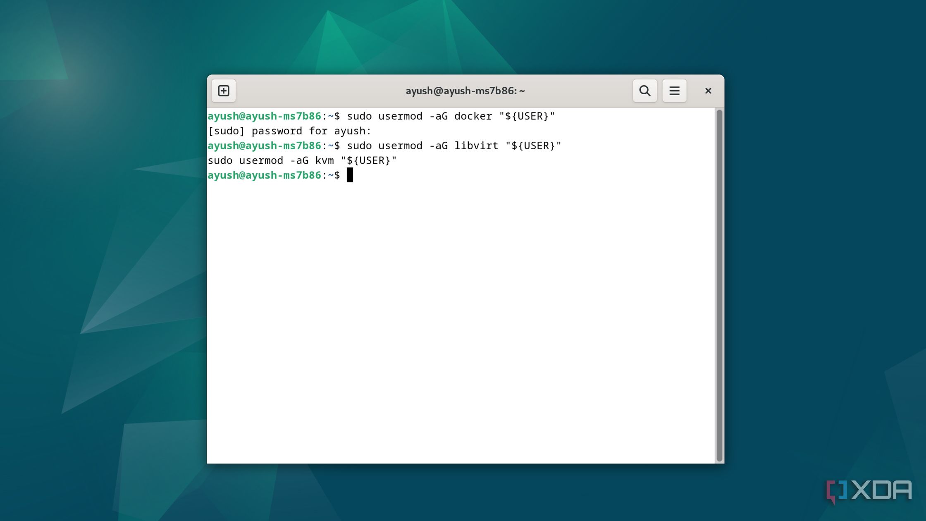Viewport: 926px width, 521px height.
Task: Open a new terminal tab
Action: coord(224,91)
